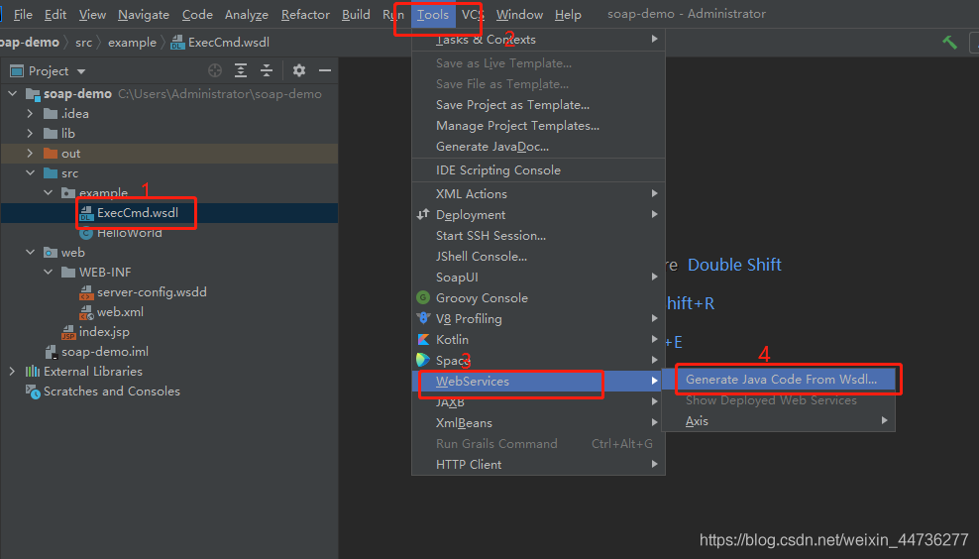The width and height of the screenshot is (979, 559).
Task: Expand the lib folder
Action: (30, 134)
